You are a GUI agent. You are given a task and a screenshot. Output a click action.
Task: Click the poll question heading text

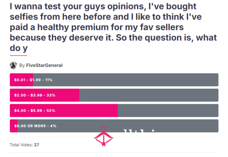click(x=113, y=27)
